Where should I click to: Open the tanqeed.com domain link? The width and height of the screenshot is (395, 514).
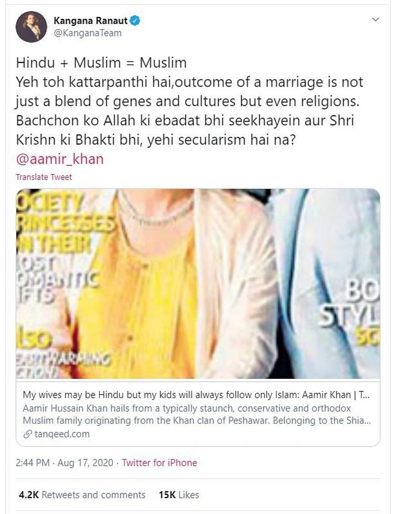point(62,434)
